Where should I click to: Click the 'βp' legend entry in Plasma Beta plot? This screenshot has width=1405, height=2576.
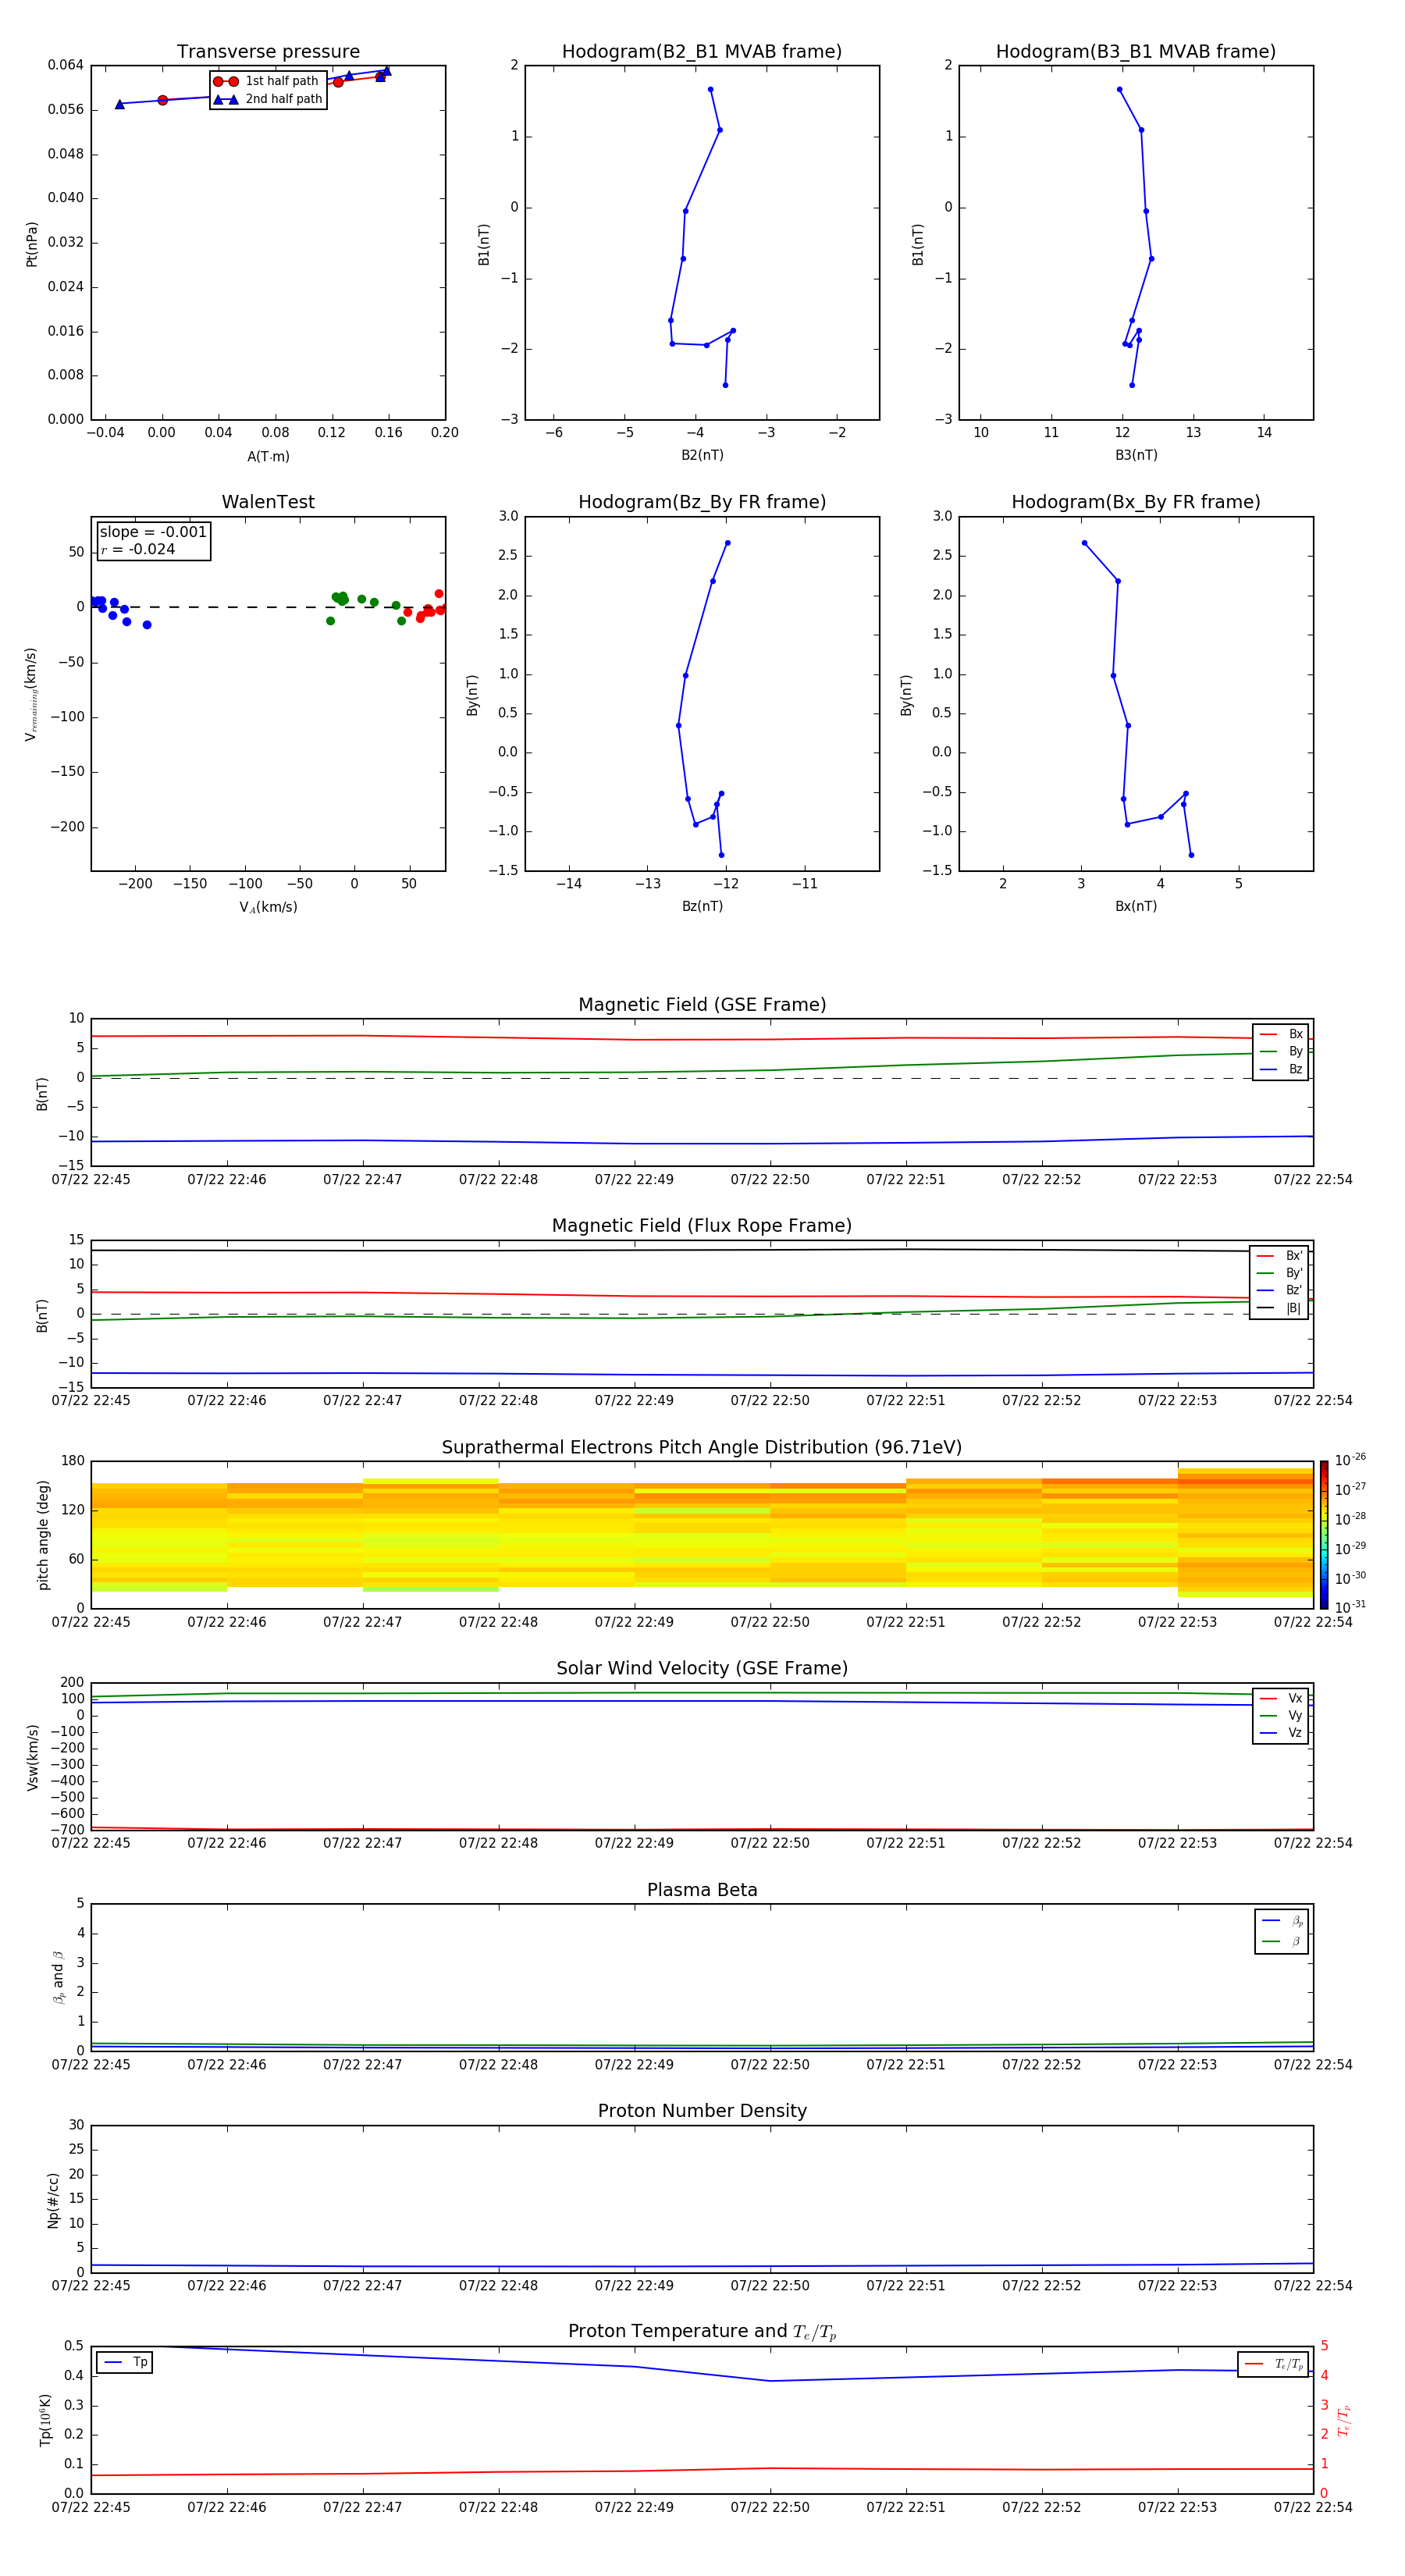click(x=1282, y=1920)
